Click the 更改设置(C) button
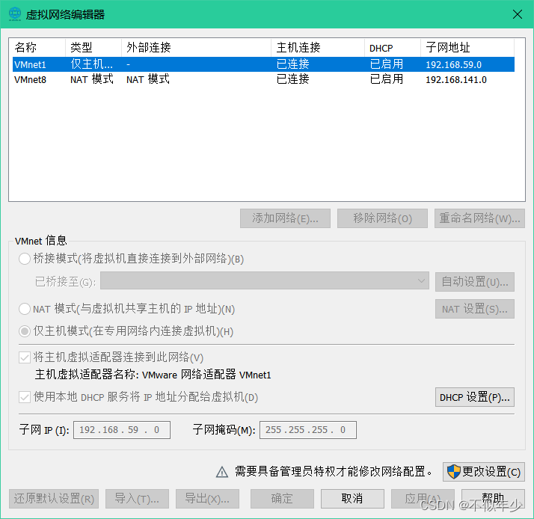Screen dimensions: 534x519 coord(484,472)
